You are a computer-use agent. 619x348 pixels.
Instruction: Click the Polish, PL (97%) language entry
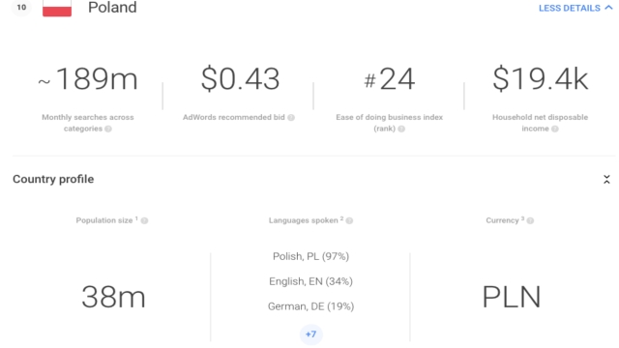(x=311, y=256)
